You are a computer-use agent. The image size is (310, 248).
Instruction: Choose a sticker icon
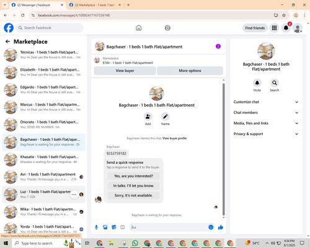pyautogui.click(x=114, y=228)
